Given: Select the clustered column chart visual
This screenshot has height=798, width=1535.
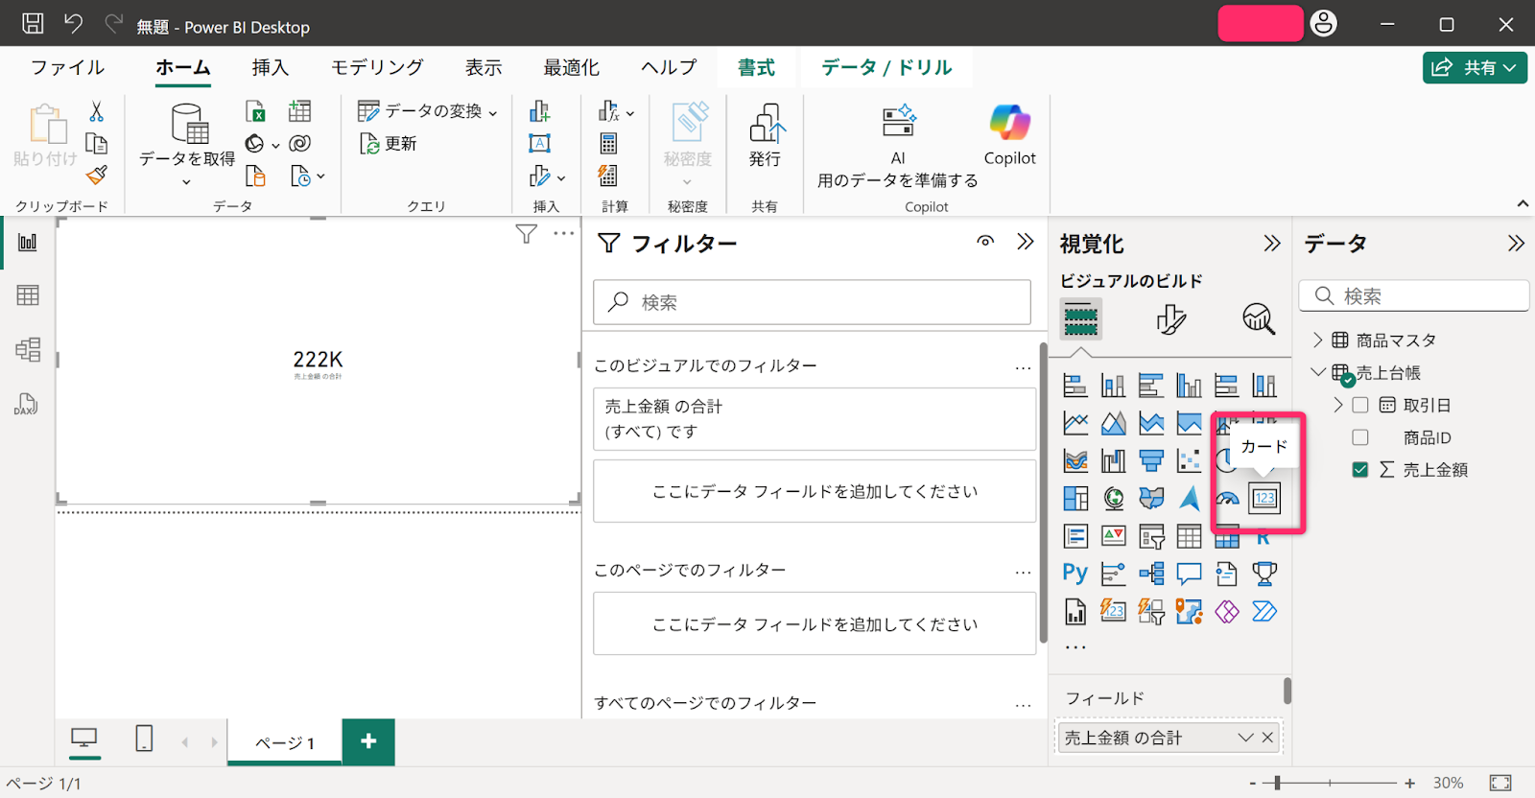Looking at the screenshot, I should click(x=1189, y=386).
